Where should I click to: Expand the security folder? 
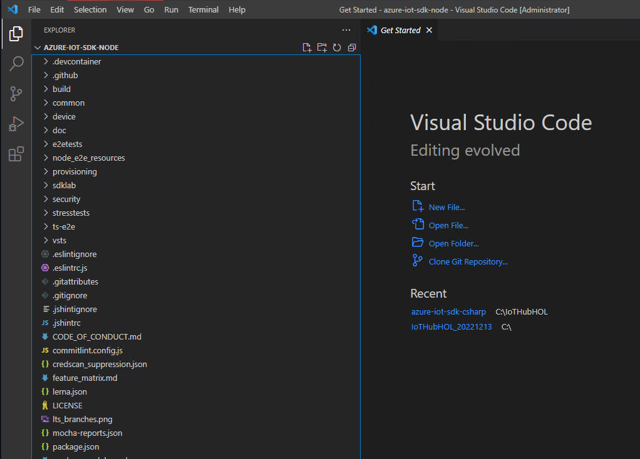coord(46,199)
